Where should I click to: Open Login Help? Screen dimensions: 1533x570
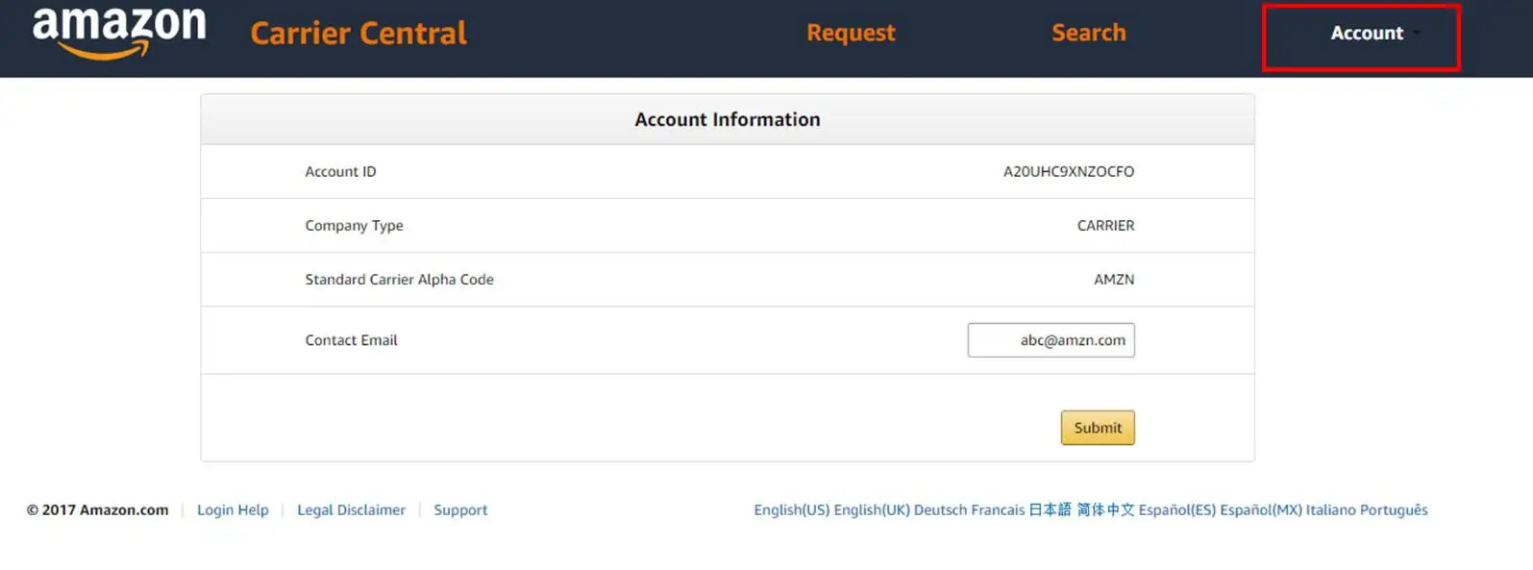[233, 509]
